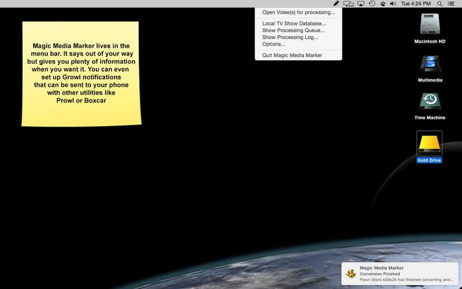462x289 pixels.
Task: Click the Pawn Stars s09e26 notification text
Action: (x=407, y=280)
